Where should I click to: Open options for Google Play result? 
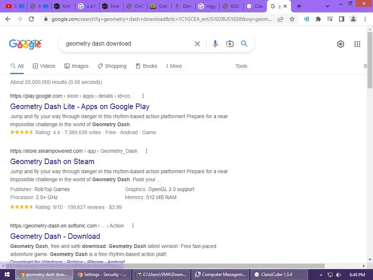(x=143, y=96)
